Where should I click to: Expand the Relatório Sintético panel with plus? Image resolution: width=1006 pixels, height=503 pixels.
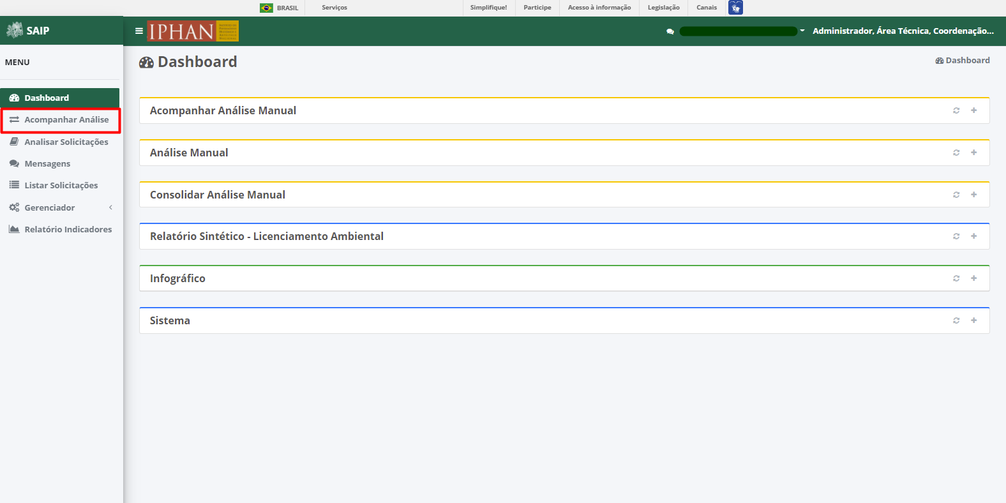974,236
